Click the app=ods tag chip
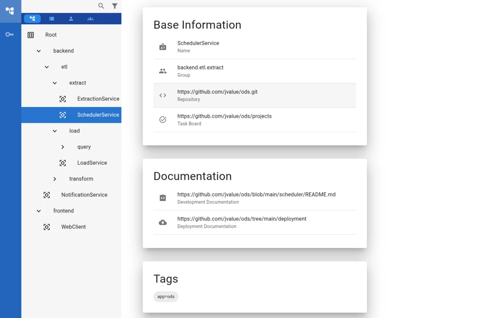The width and height of the screenshot is (478, 318). [x=166, y=297]
